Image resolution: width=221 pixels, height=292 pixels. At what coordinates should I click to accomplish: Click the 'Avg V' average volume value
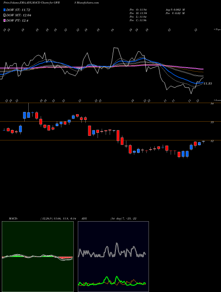(175, 10)
